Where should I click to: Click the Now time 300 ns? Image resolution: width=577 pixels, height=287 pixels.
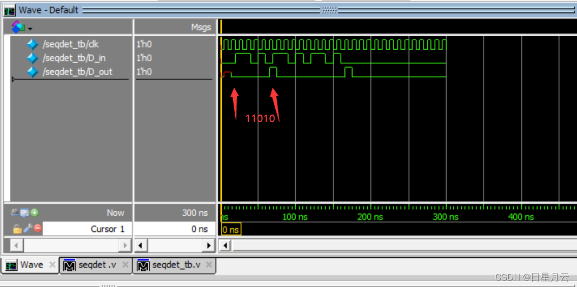tap(195, 213)
